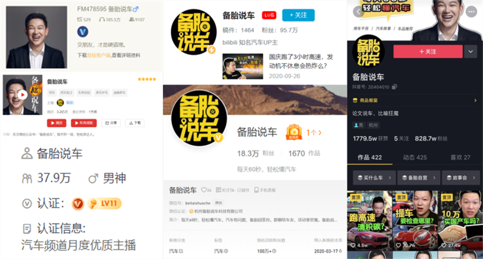This screenshot has width=483, height=259.
Task: Click the orange WeChat verified check icon
Action: (191, 211)
